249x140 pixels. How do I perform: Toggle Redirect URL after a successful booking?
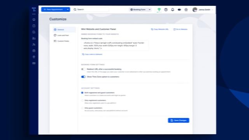pos(83,69)
